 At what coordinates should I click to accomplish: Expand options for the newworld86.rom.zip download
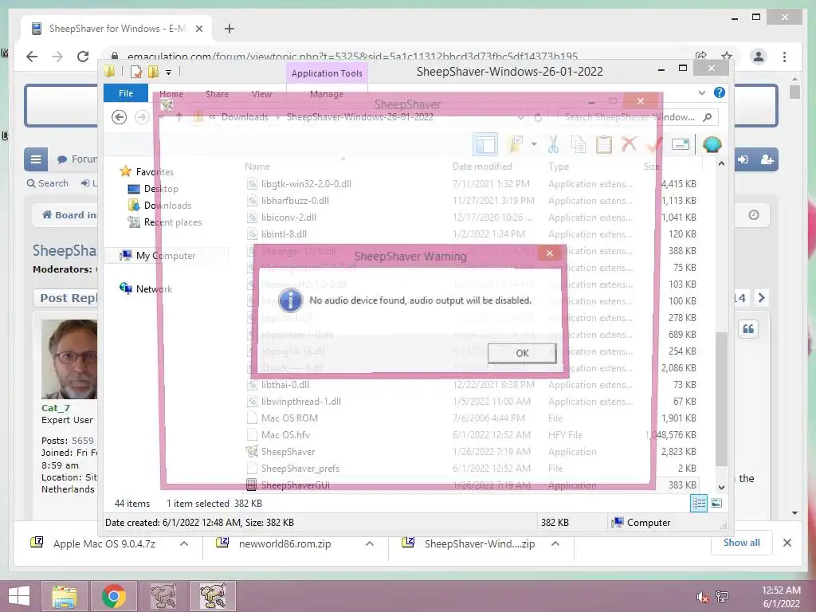click(370, 543)
